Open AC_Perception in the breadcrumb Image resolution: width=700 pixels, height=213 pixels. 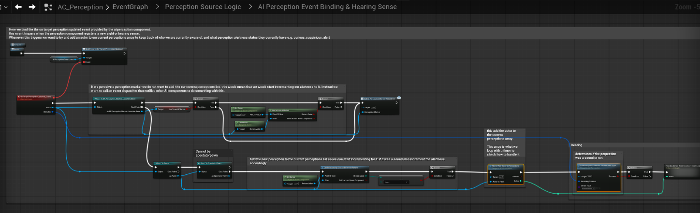tap(80, 7)
